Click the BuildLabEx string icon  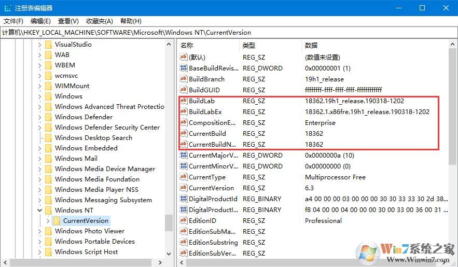pyautogui.click(x=184, y=111)
